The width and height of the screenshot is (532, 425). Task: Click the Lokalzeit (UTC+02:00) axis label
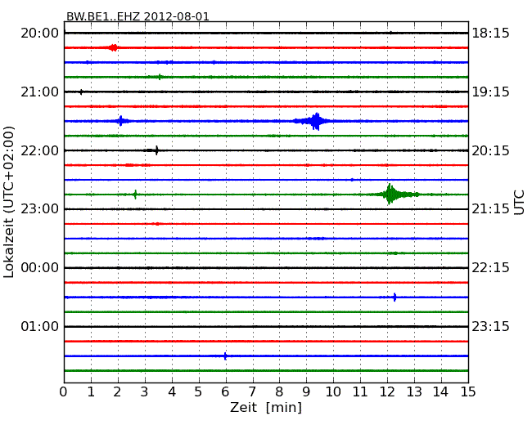pos(9,202)
